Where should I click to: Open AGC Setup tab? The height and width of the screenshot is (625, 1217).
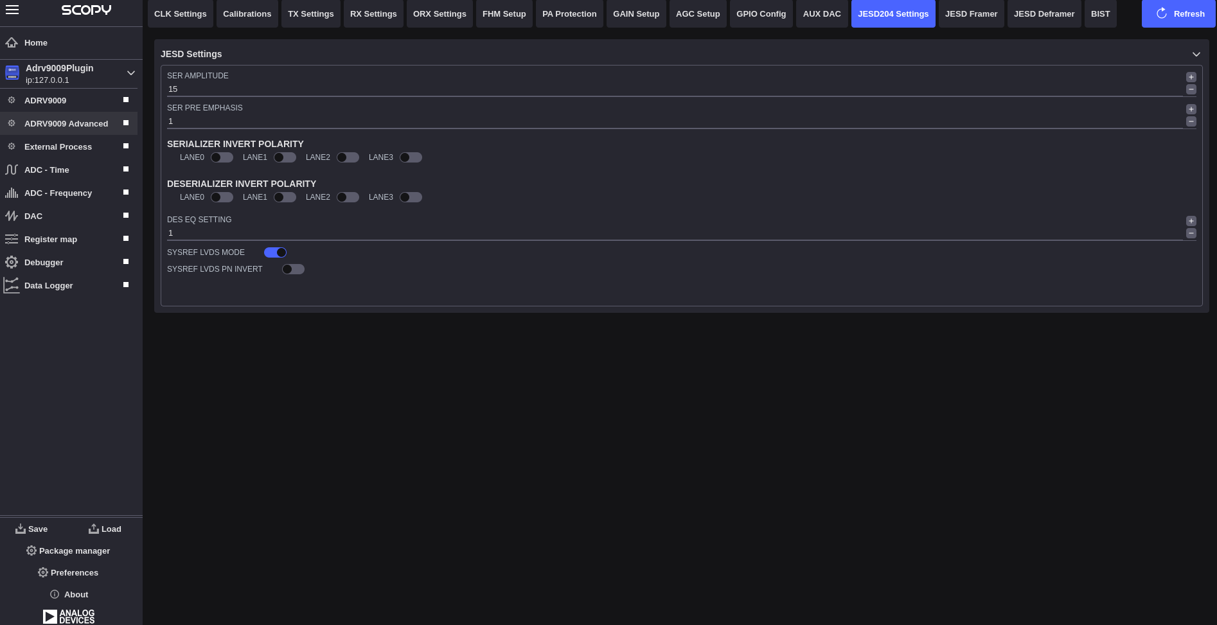(x=698, y=13)
